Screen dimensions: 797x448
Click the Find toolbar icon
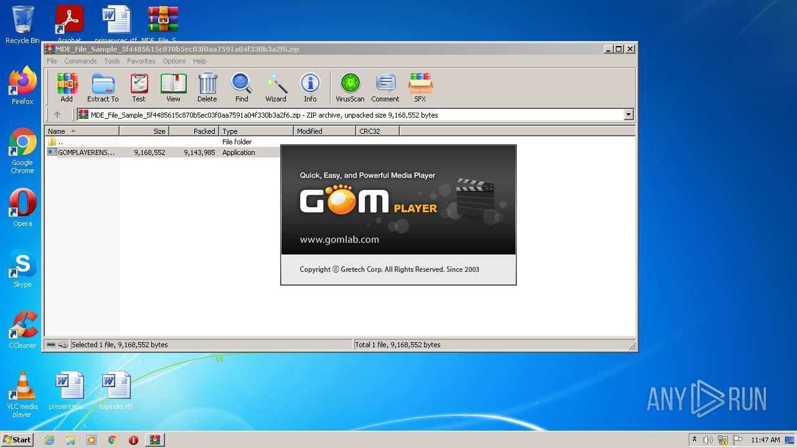click(242, 87)
